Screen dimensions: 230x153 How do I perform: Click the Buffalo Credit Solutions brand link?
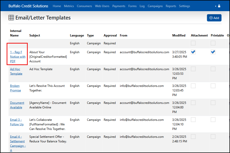click(28, 6)
